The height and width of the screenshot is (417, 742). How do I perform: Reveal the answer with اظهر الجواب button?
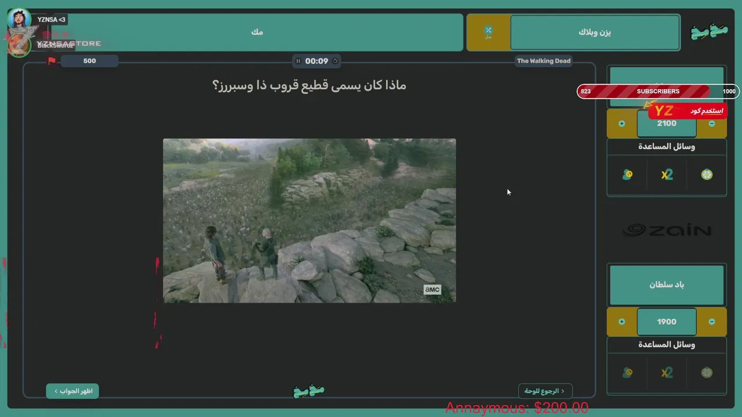coord(72,391)
